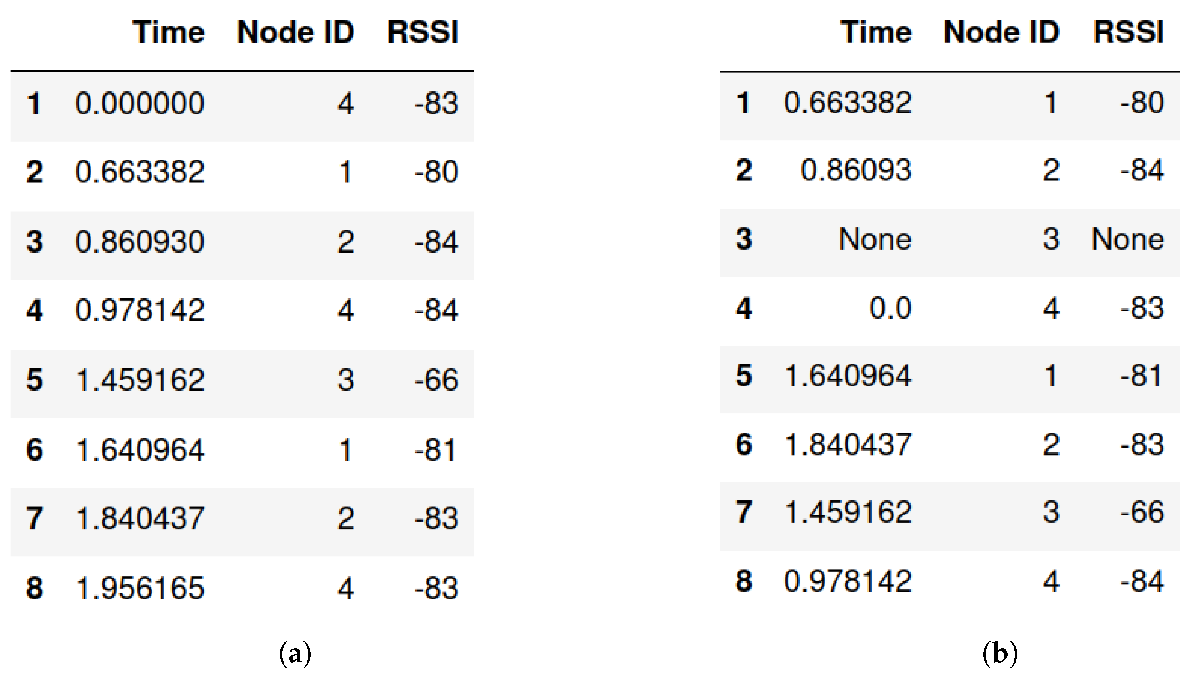The image size is (1191, 676).
Task: Click the 0.860930 time value in table (a)
Action: pyautogui.click(x=139, y=241)
